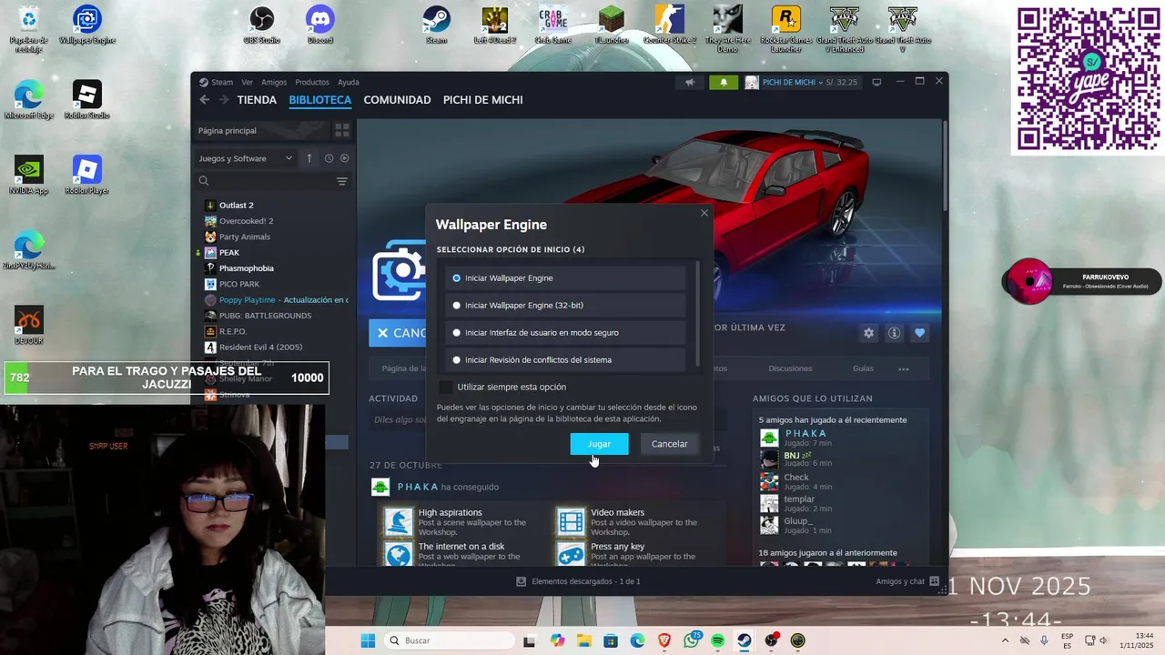Switch to the BIBLIOTECA tab
This screenshot has height=655, width=1165.
click(x=319, y=100)
